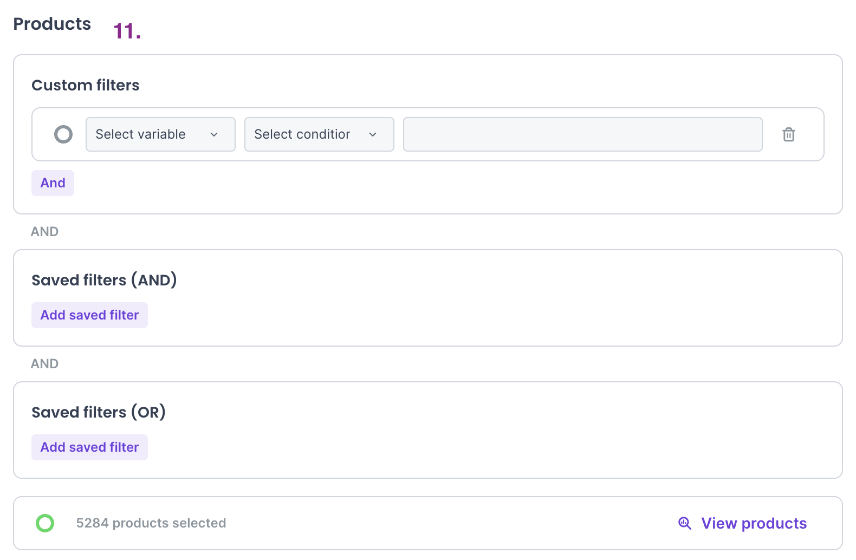Click the chevron arrow in Select condition
856x560 pixels.
[373, 134]
